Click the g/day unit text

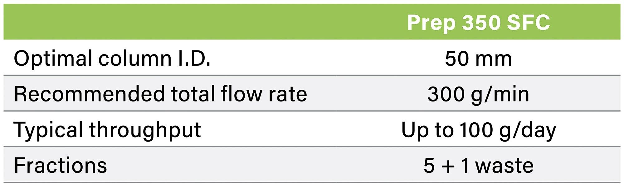click(527, 131)
